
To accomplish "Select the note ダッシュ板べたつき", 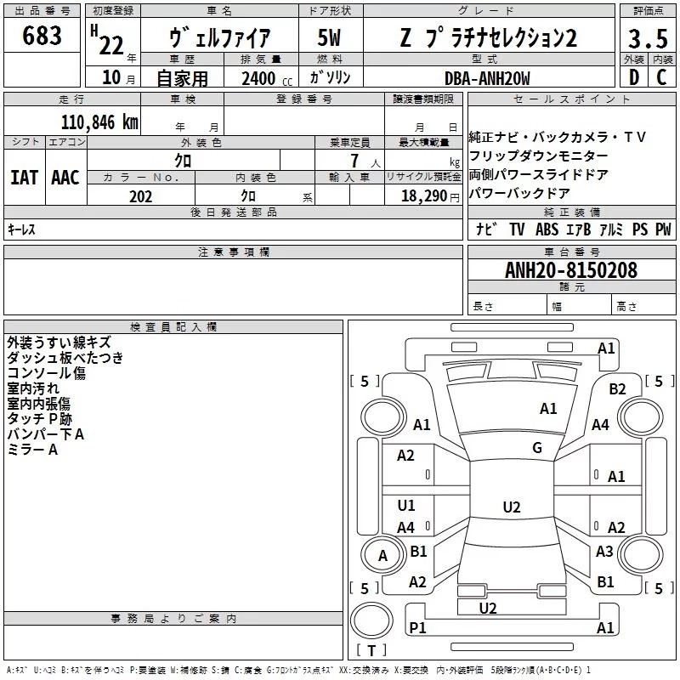I will (65, 357).
